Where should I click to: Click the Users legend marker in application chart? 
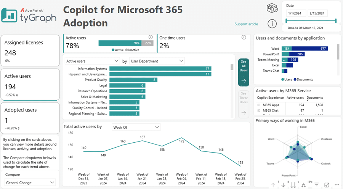[283, 79]
